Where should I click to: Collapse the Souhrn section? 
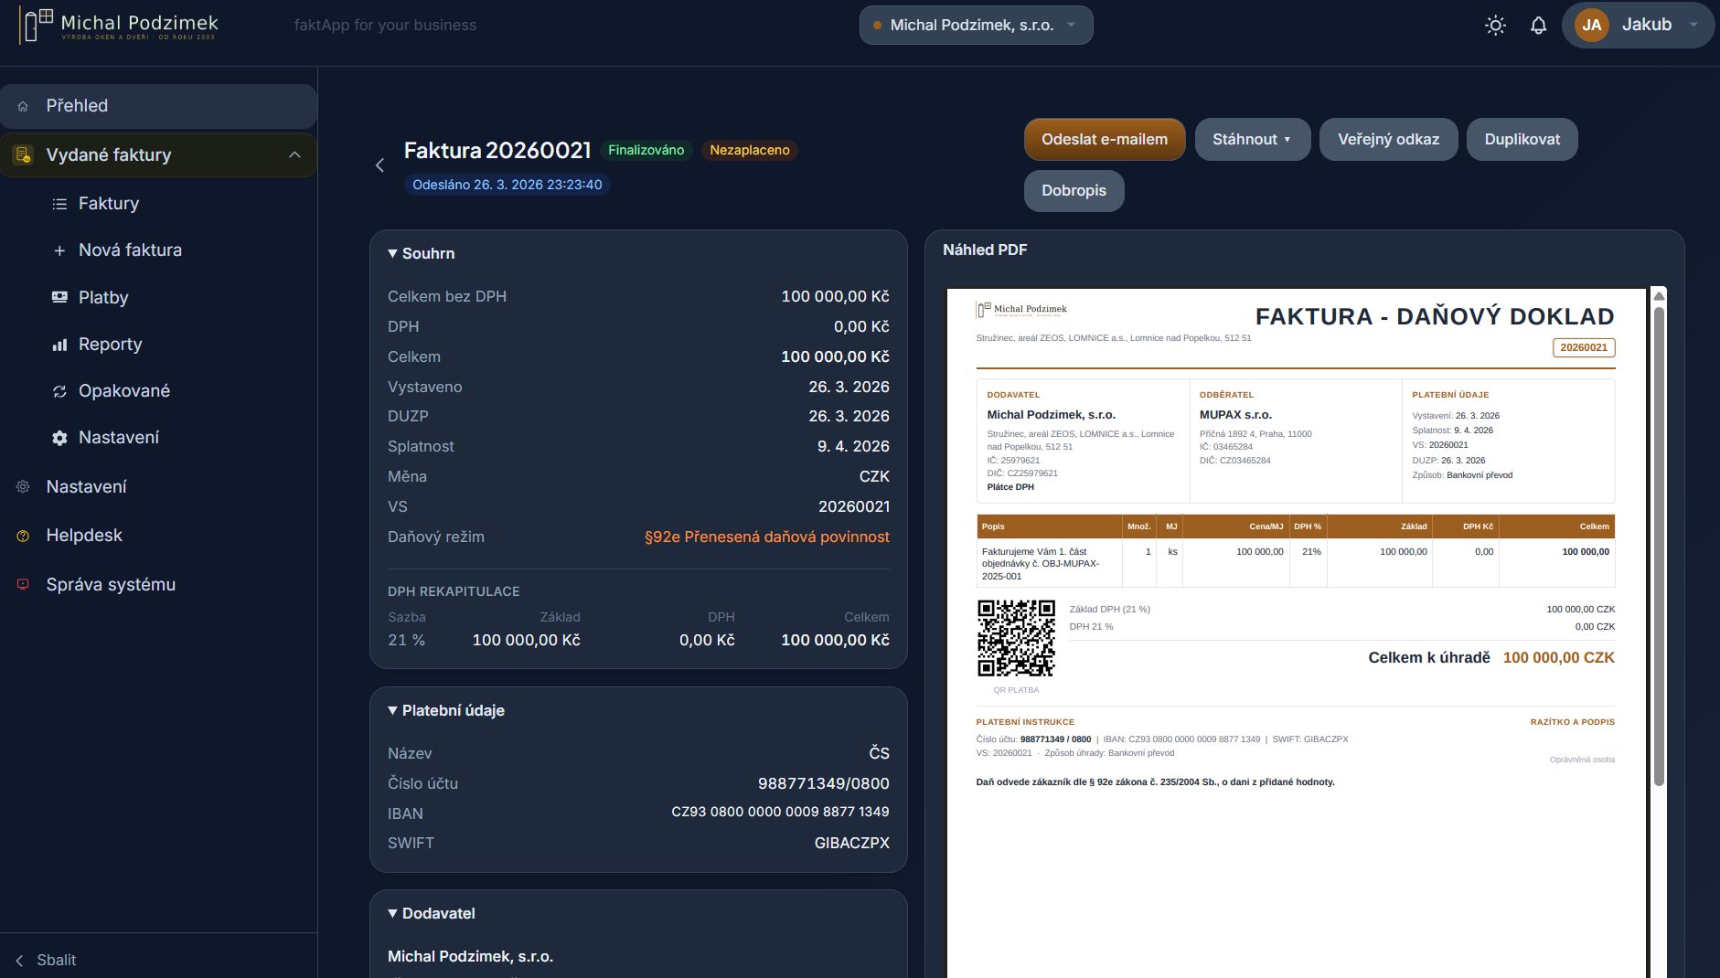(x=422, y=253)
